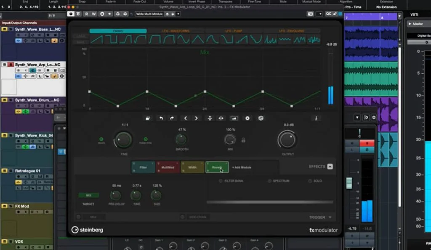Enable Read automation (R) in plug-in header

click(x=87, y=14)
